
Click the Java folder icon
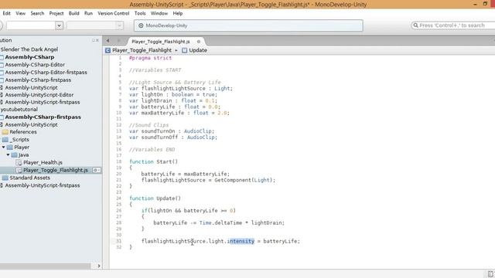click(14, 154)
